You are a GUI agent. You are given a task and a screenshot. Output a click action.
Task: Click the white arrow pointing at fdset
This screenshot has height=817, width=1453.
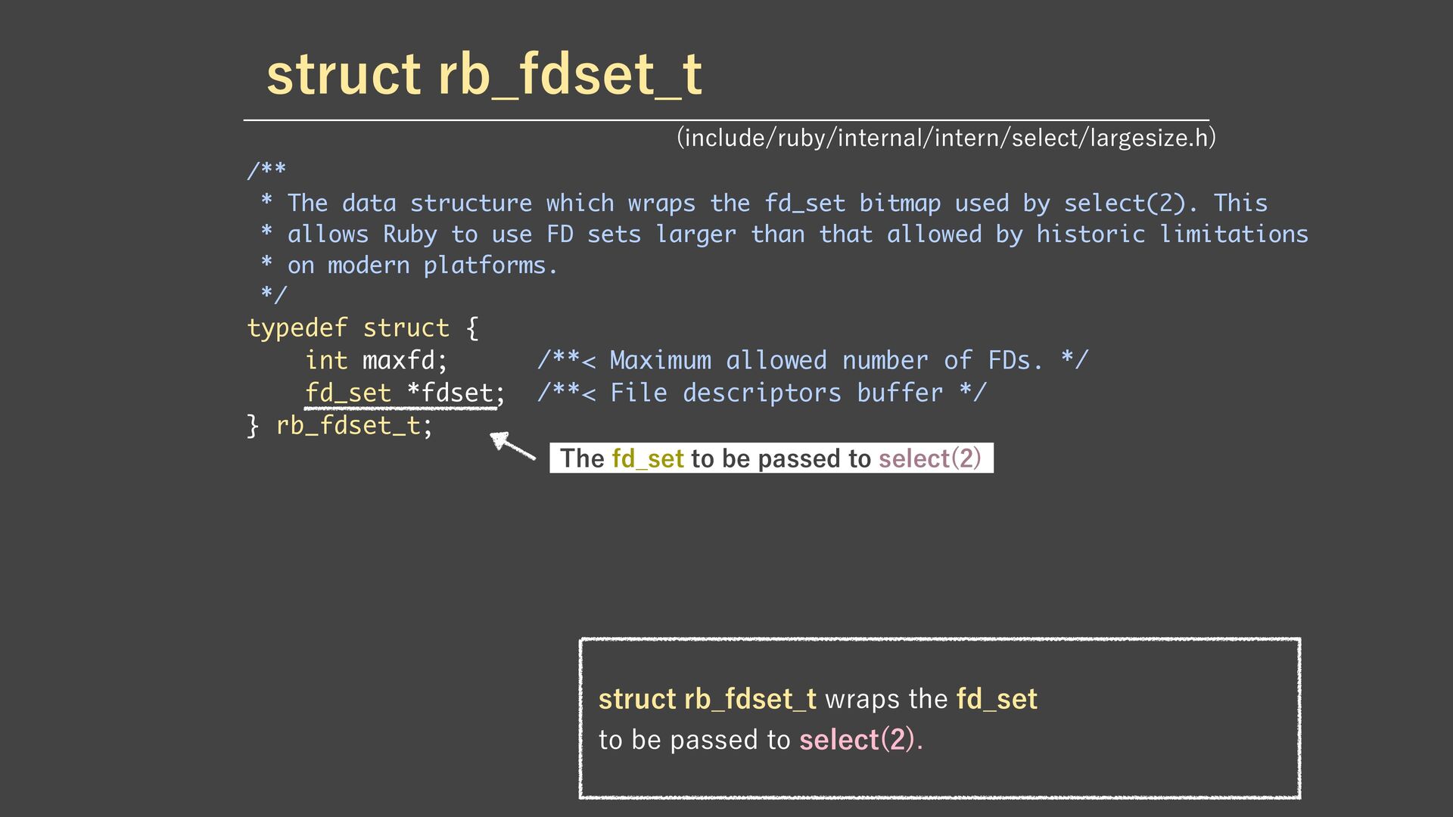[x=513, y=446]
